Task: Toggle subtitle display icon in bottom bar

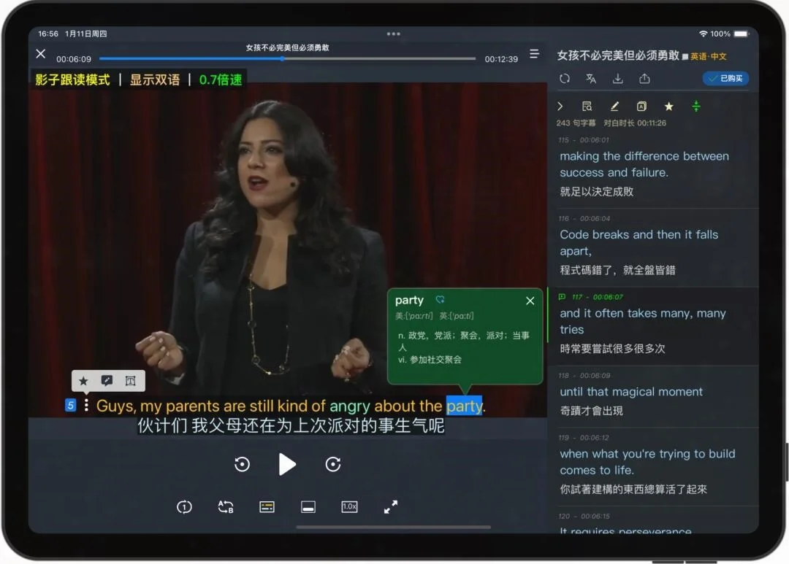Action: pos(267,506)
